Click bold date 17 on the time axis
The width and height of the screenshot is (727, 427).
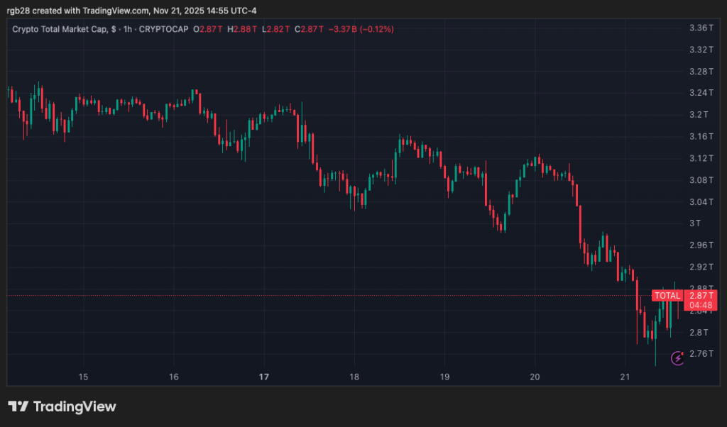264,377
